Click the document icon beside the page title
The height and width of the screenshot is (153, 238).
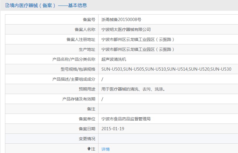click(x=7, y=6)
